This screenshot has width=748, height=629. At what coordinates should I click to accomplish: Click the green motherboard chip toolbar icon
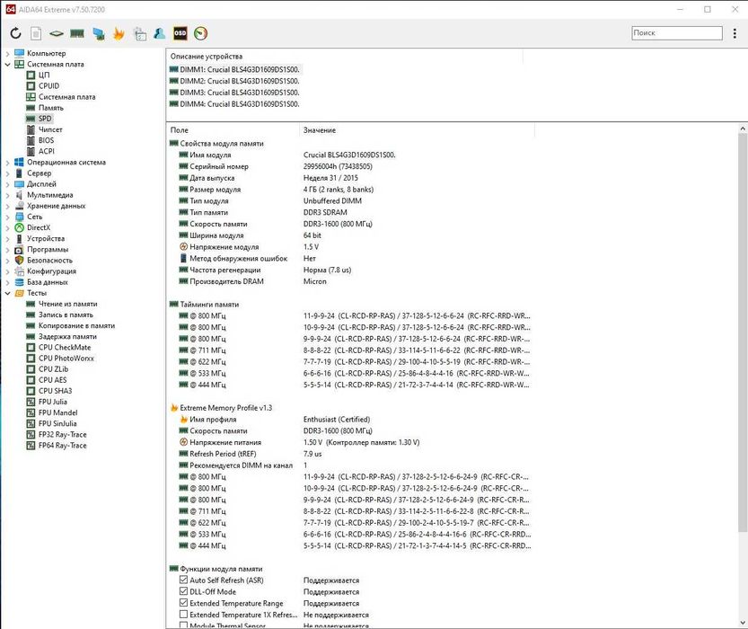[57, 33]
